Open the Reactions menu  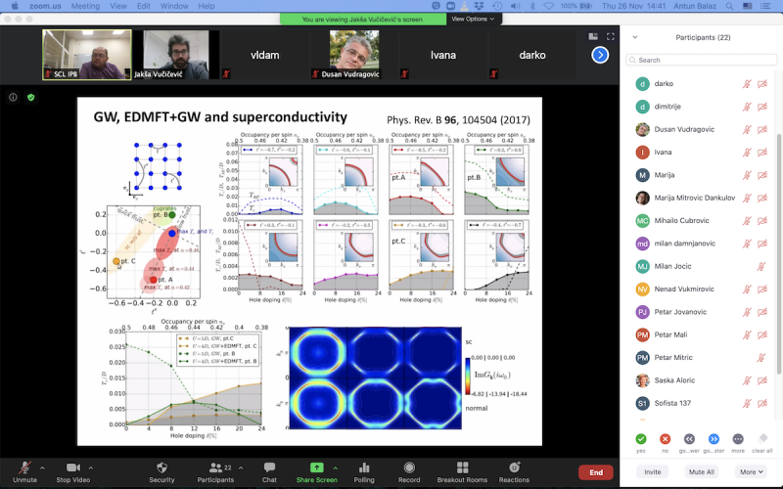click(514, 472)
